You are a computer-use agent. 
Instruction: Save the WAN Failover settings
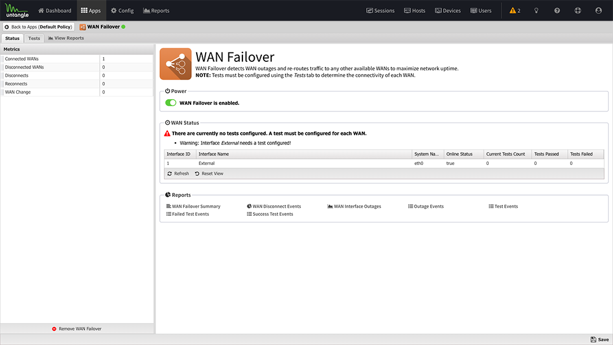pyautogui.click(x=600, y=339)
